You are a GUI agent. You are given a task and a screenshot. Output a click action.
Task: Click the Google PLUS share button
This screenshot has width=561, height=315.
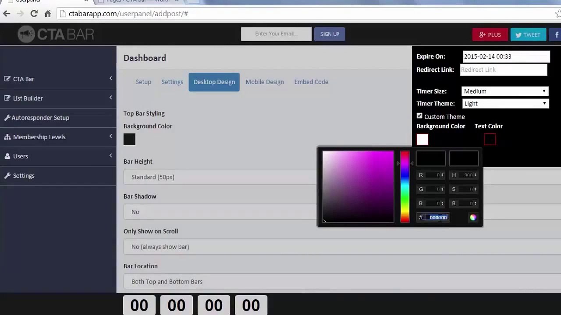(490, 35)
